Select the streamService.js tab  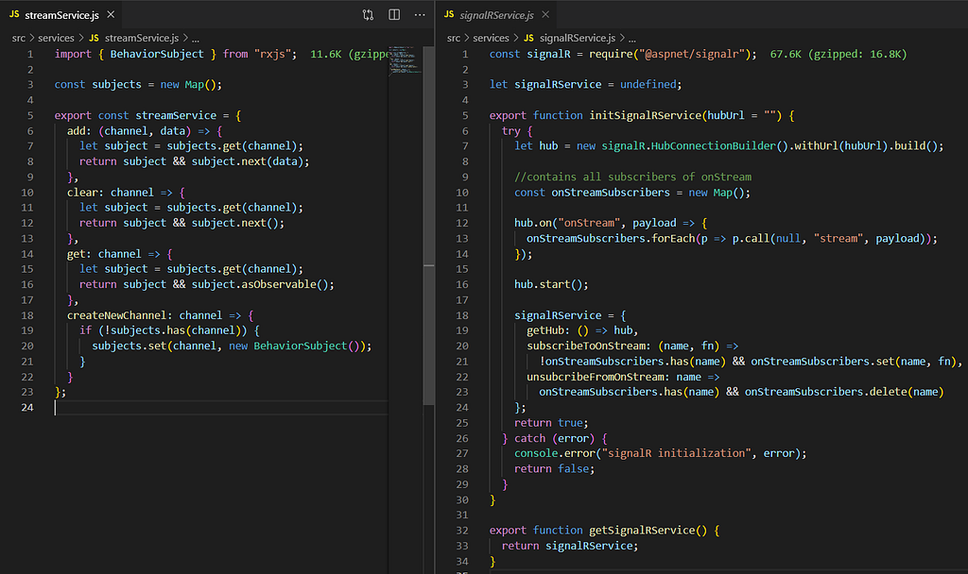pyautogui.click(x=61, y=15)
